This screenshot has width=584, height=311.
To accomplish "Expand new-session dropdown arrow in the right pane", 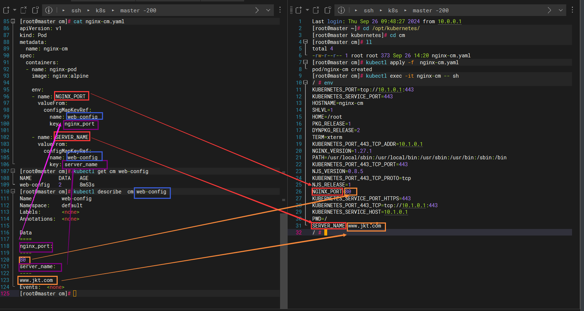I will point(307,10).
